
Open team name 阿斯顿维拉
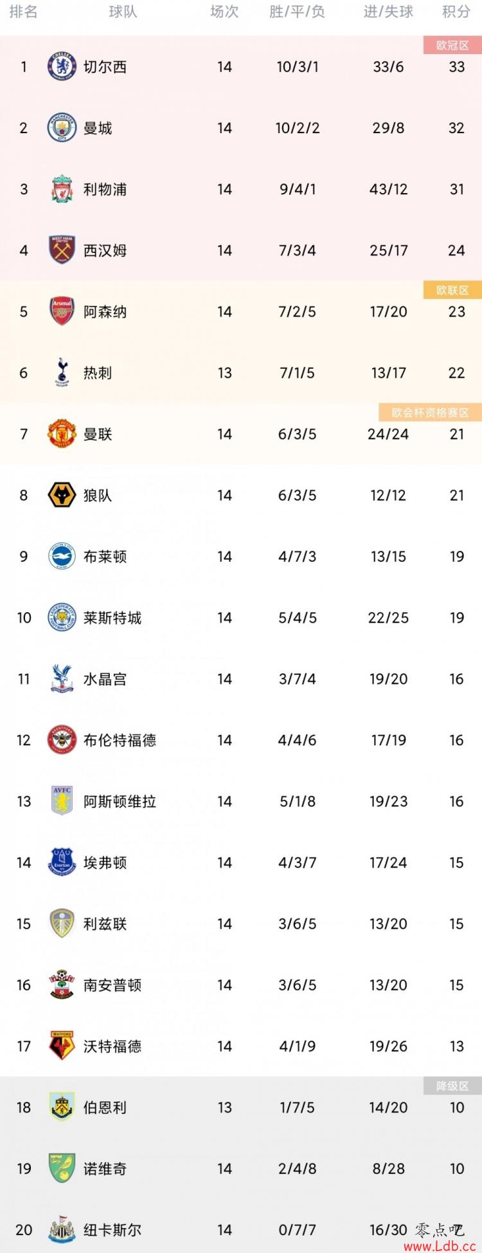point(120,801)
